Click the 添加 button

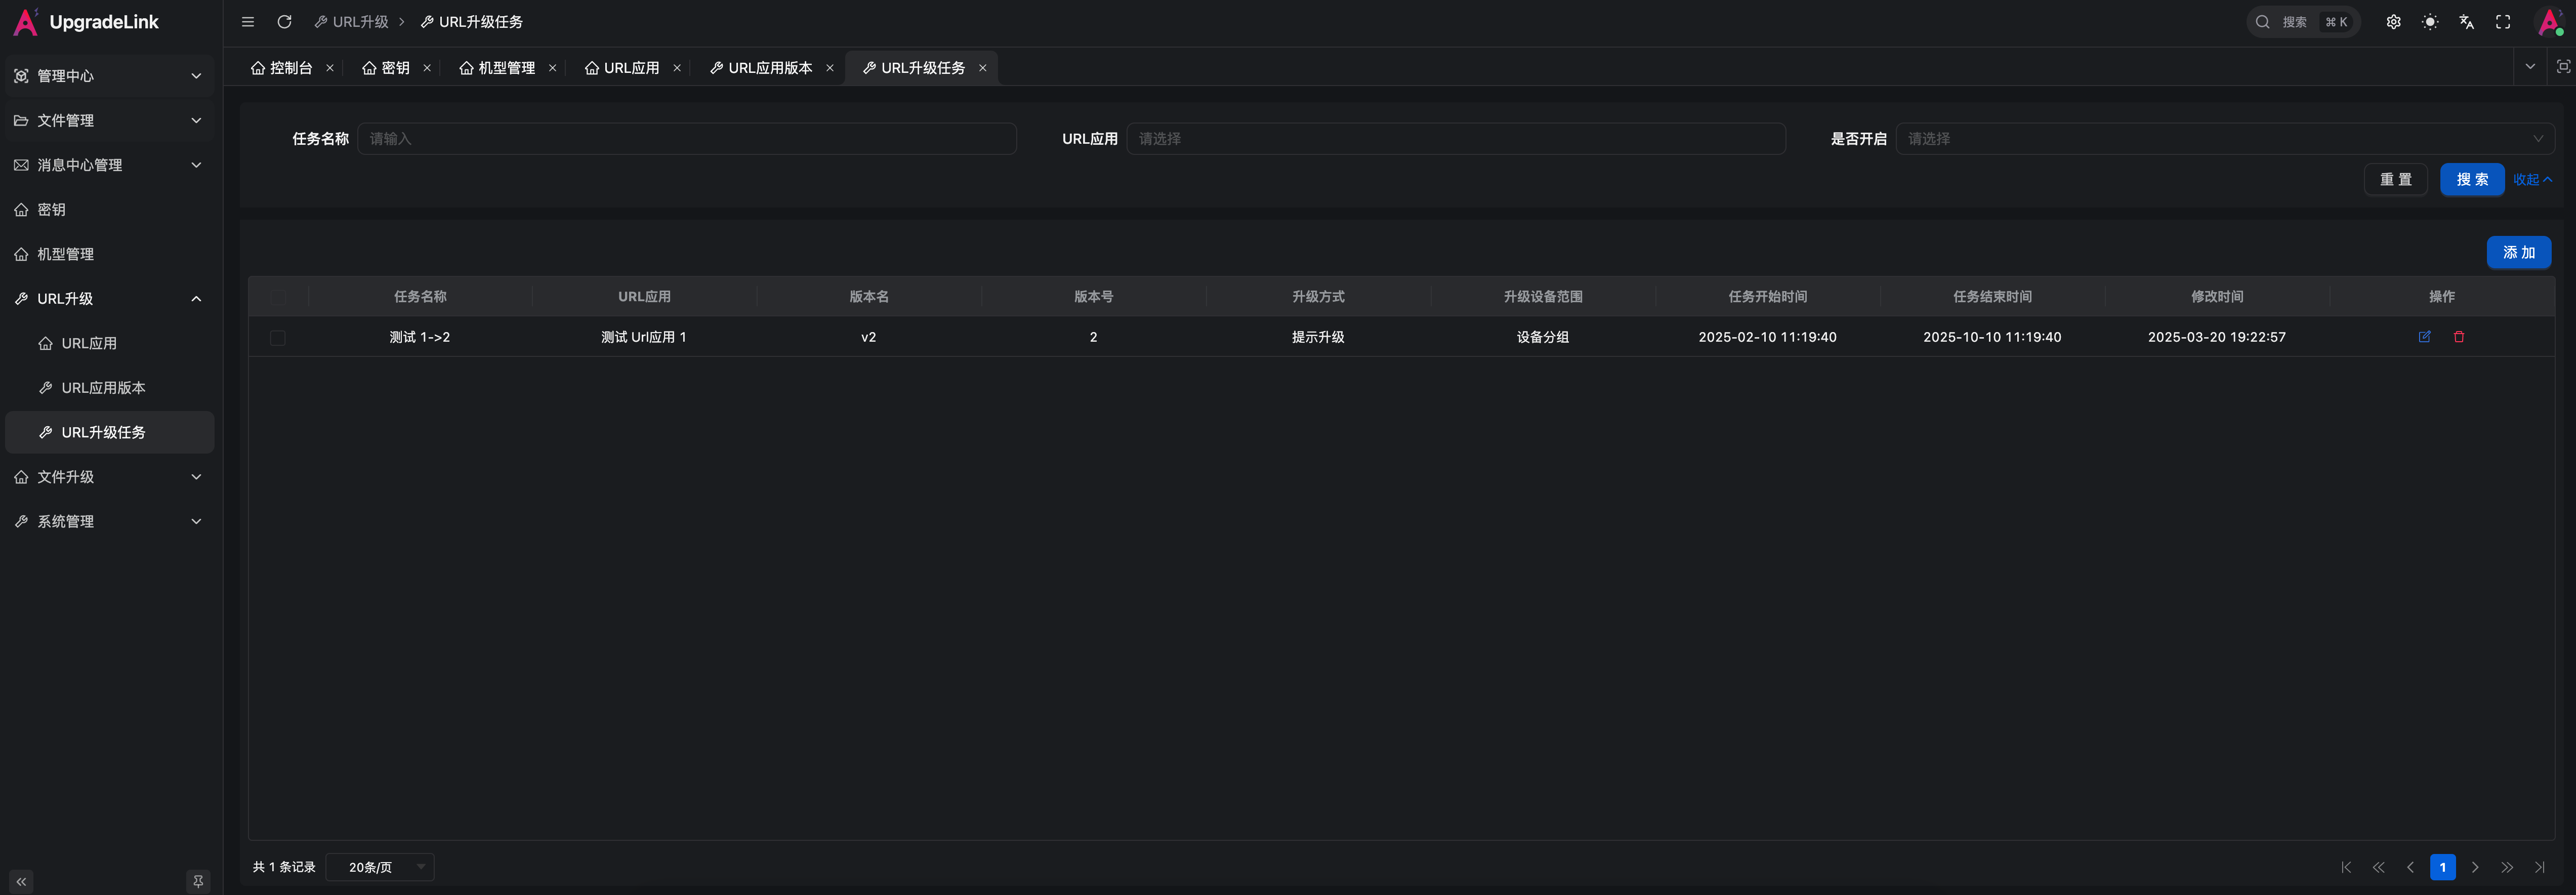point(2518,253)
